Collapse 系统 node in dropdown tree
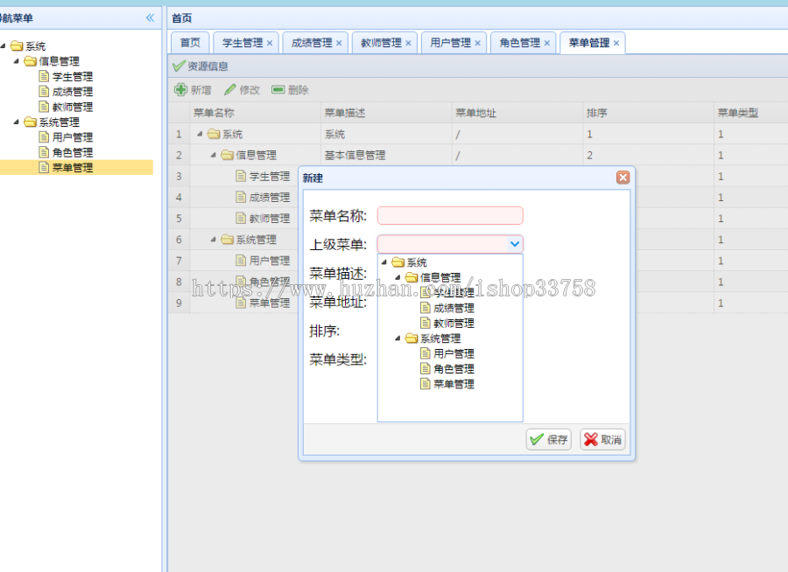Viewport: 788px width, 572px height. 384,262
